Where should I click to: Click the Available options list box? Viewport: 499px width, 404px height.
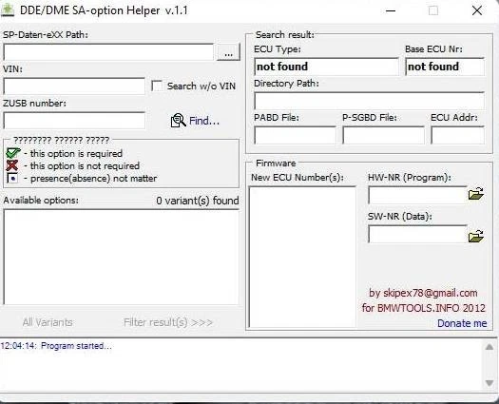[121, 258]
